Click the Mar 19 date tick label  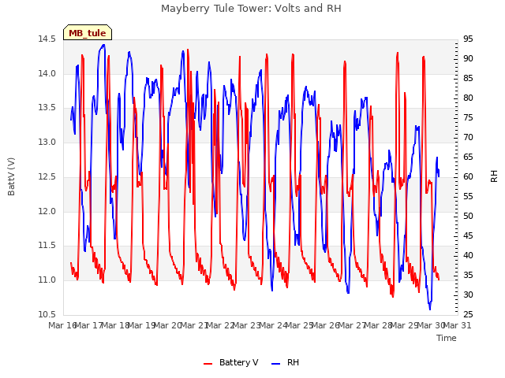(142, 325)
